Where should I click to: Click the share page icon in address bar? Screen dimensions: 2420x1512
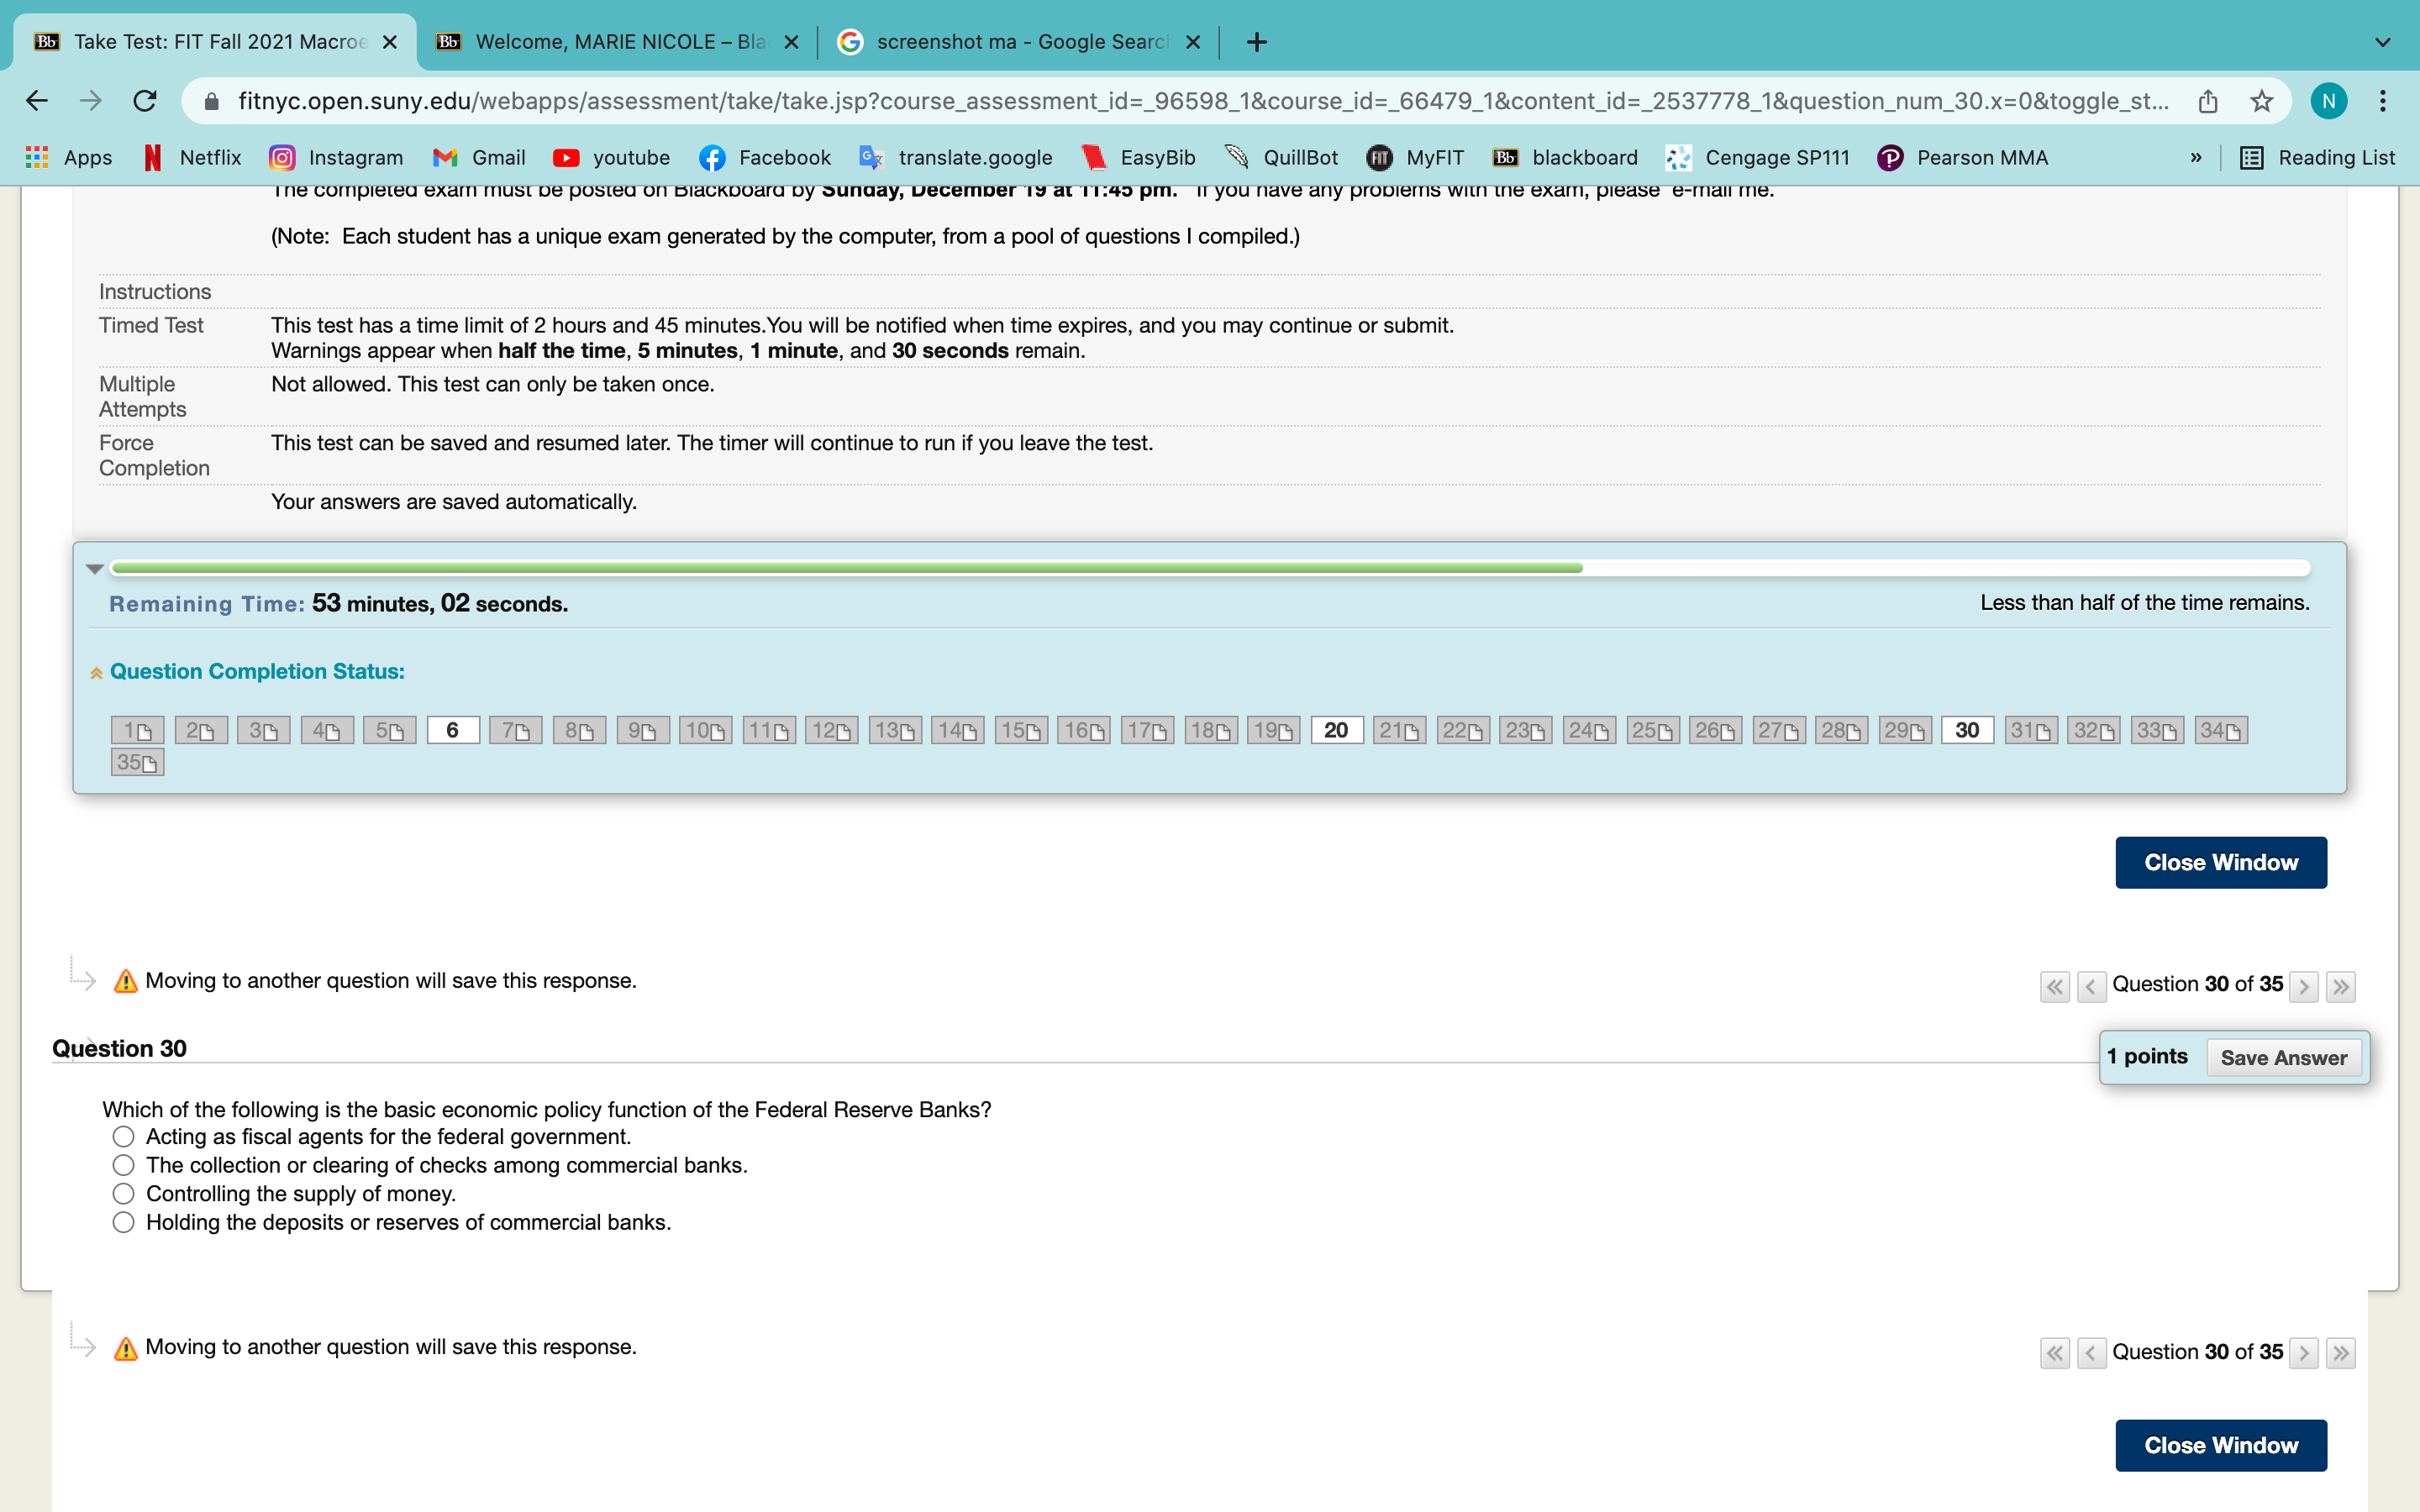coord(2208,101)
